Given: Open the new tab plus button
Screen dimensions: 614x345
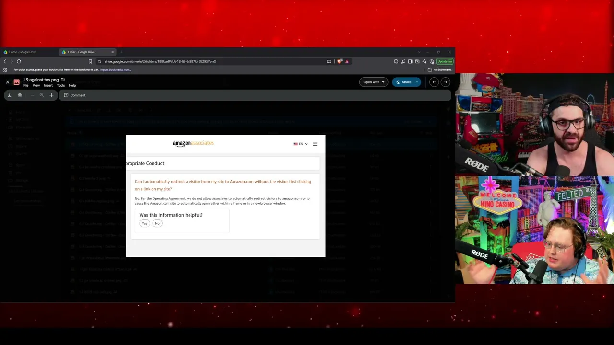Looking at the screenshot, I should pyautogui.click(x=121, y=52).
